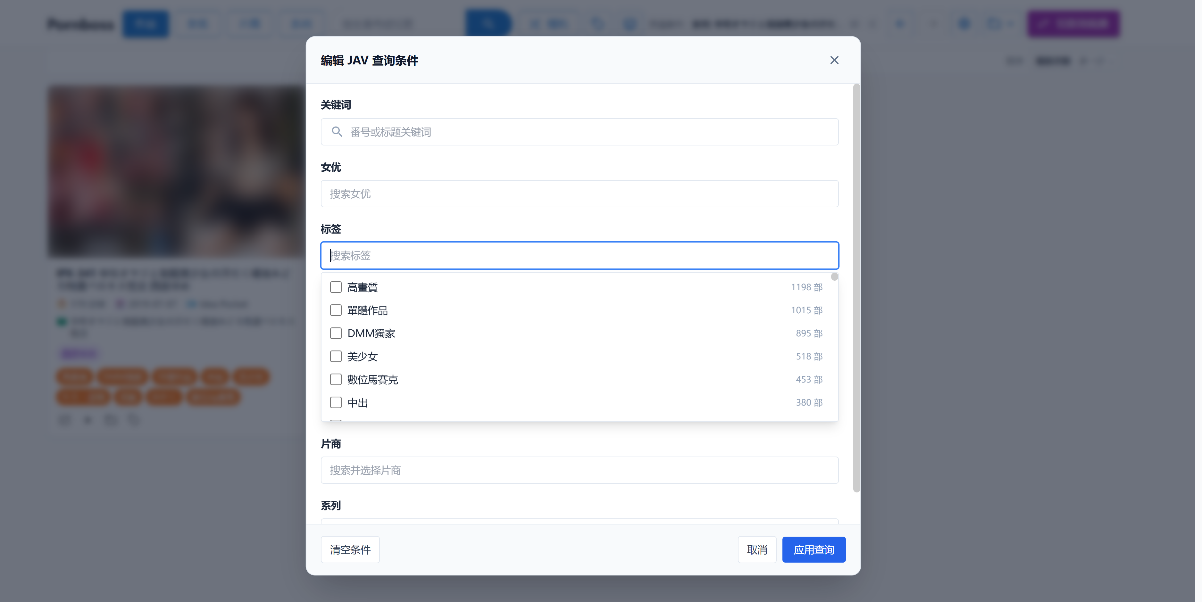
Task: Click the magnifier icon in the keyword field
Action: 337,132
